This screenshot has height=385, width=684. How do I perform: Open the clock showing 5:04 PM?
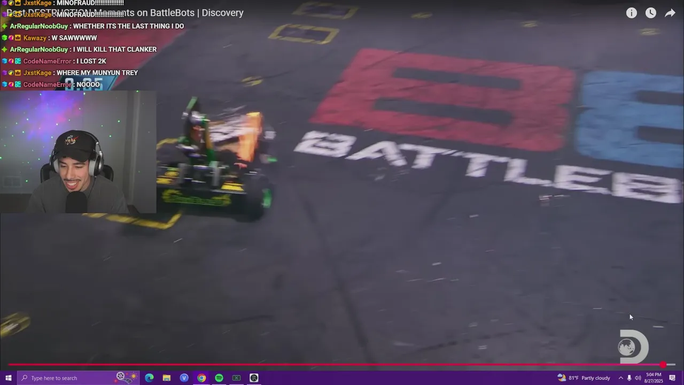pyautogui.click(x=654, y=378)
